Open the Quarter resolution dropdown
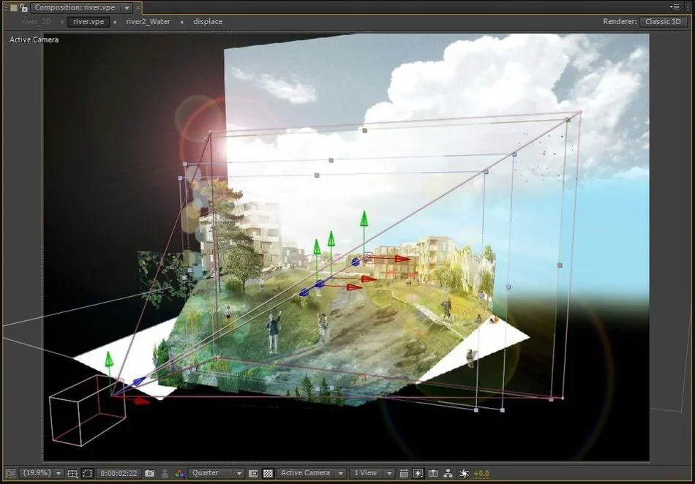 coord(217,473)
